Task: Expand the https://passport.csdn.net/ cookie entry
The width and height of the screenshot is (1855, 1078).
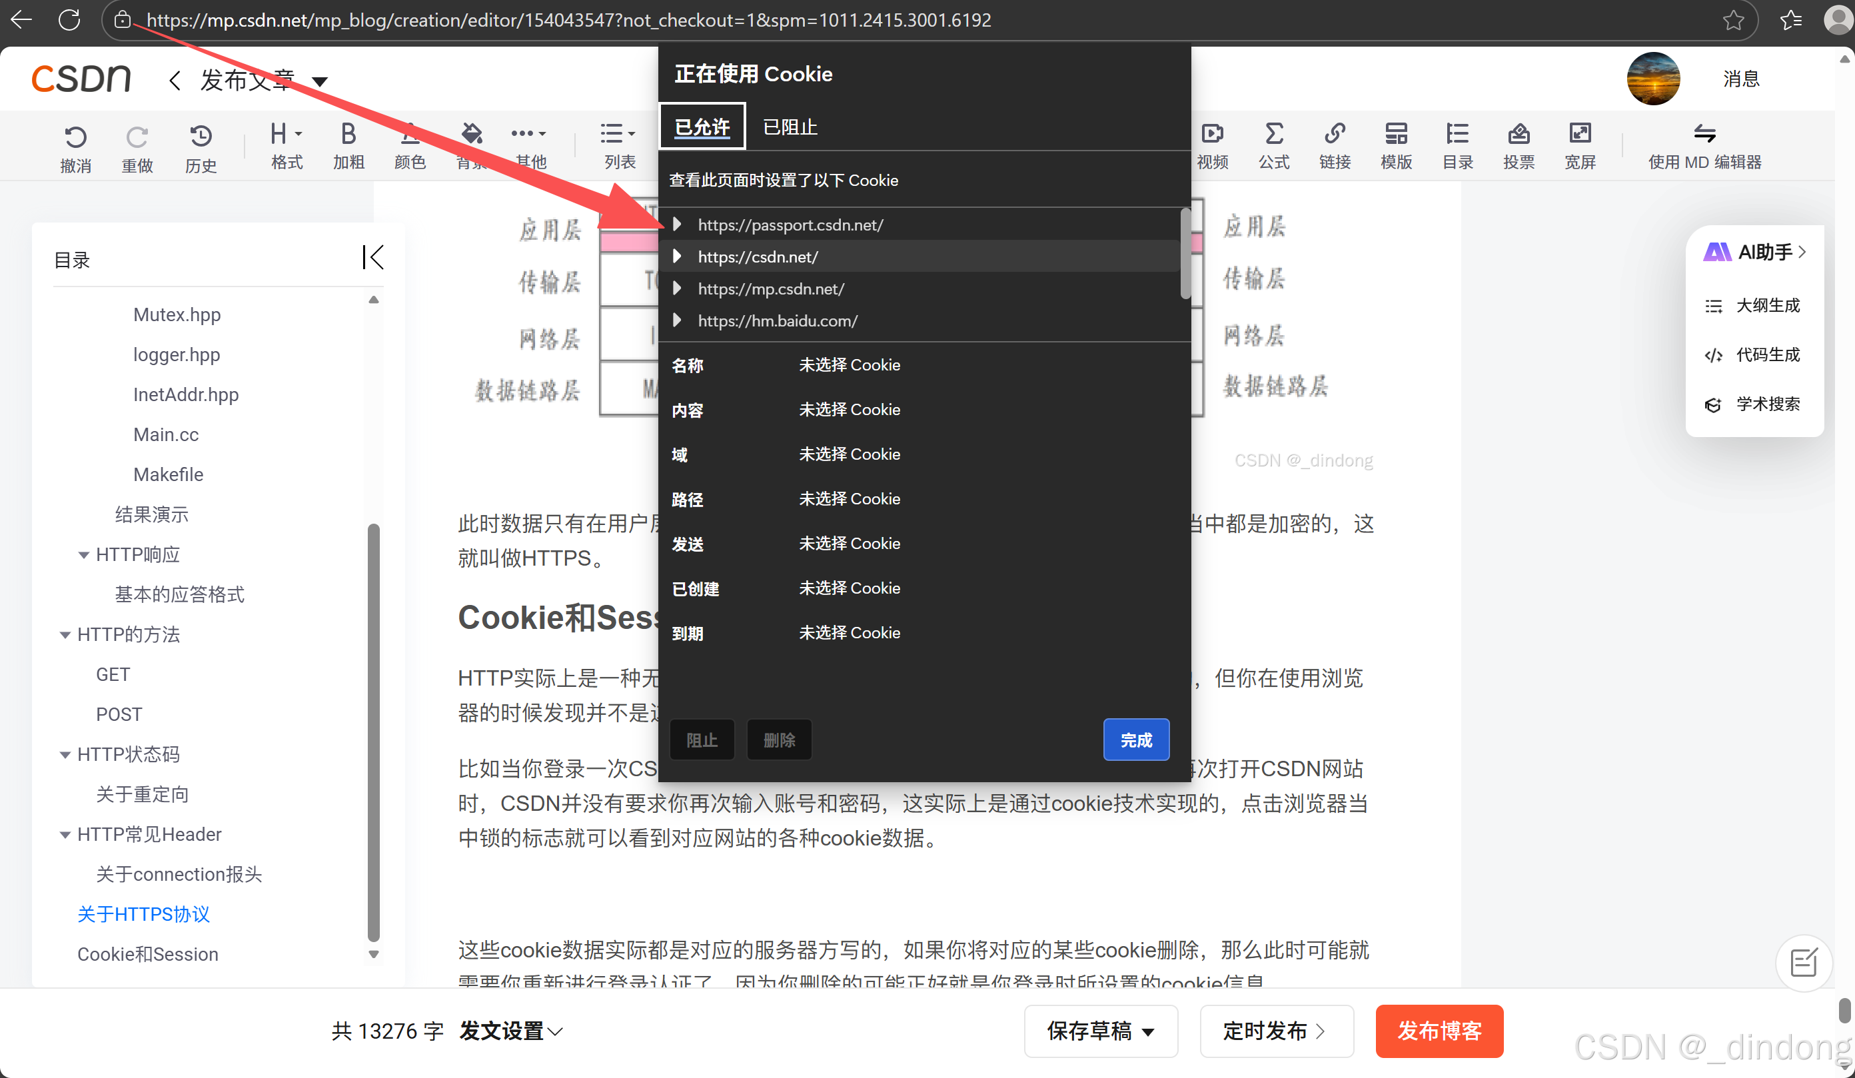Action: (677, 225)
